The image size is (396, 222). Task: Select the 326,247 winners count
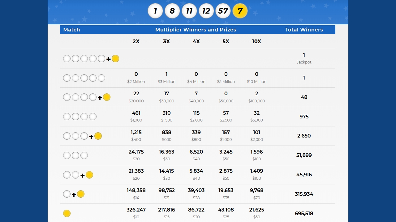pos(136,210)
